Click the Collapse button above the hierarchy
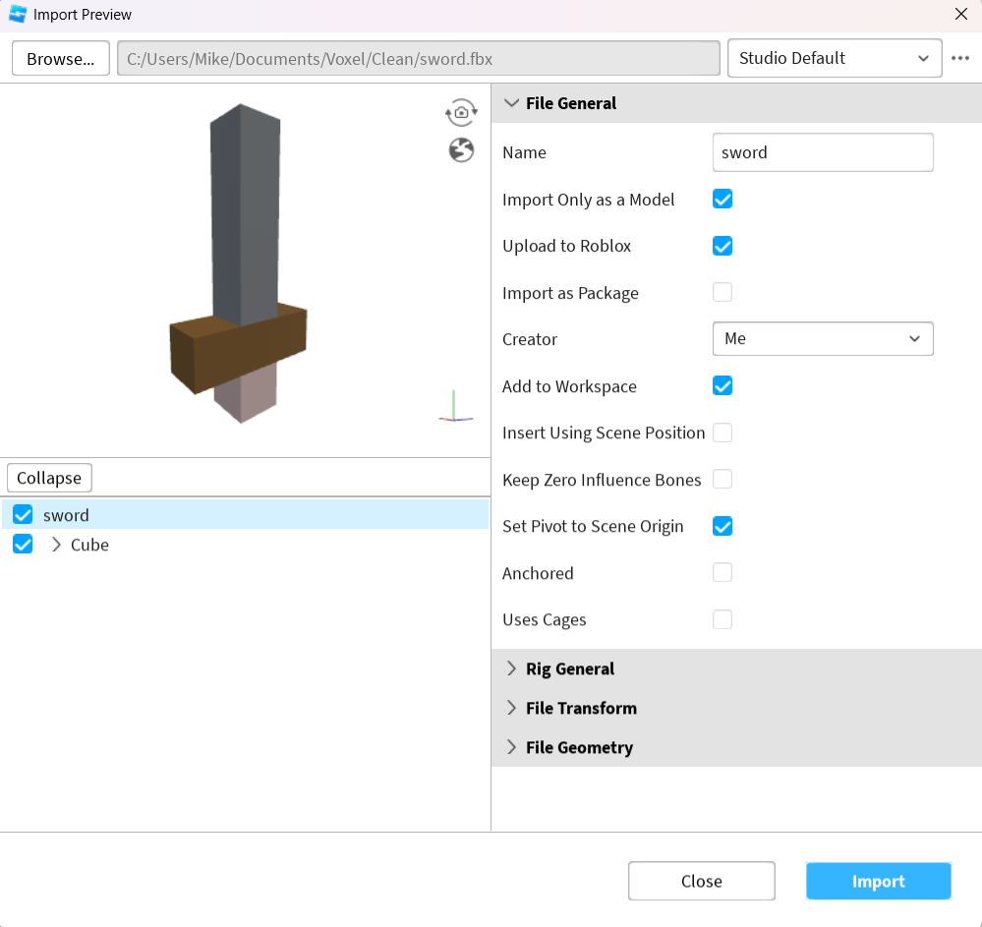This screenshot has width=982, height=927. [48, 478]
